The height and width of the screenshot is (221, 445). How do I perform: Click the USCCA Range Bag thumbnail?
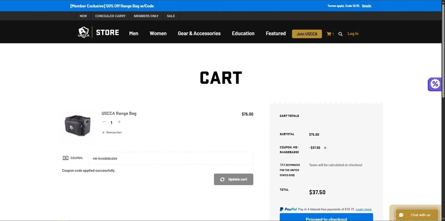click(77, 126)
